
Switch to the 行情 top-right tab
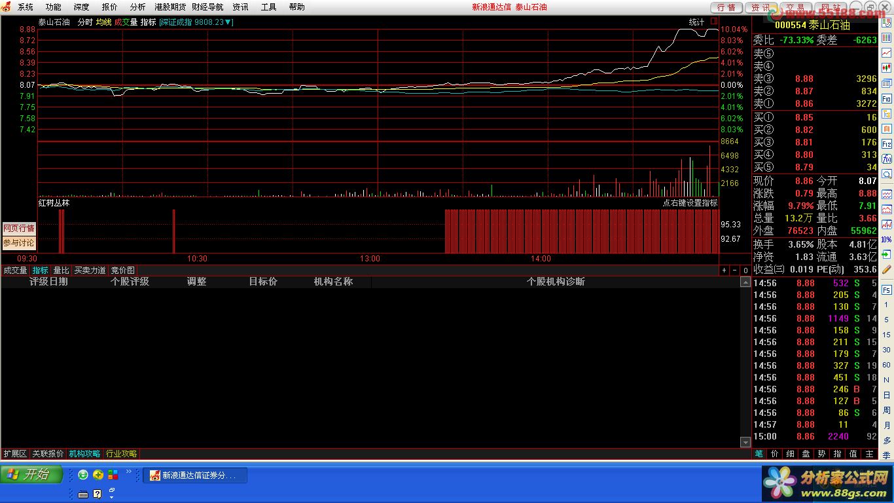(x=726, y=7)
